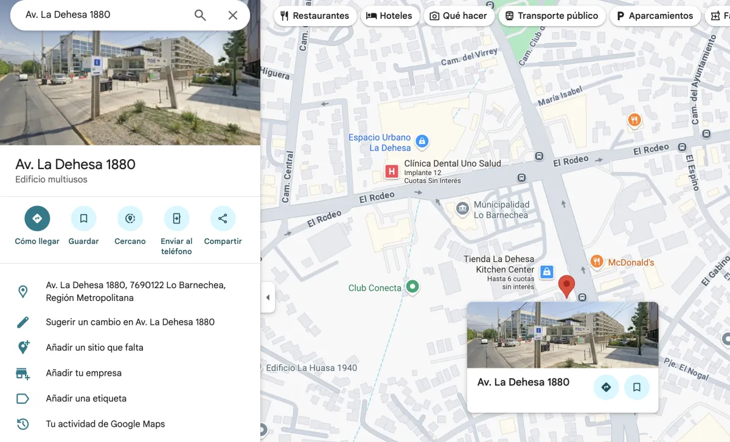This screenshot has width=730, height=442.
Task: Click the Municipalidad Lo Barnechea icon
Action: pyautogui.click(x=462, y=209)
